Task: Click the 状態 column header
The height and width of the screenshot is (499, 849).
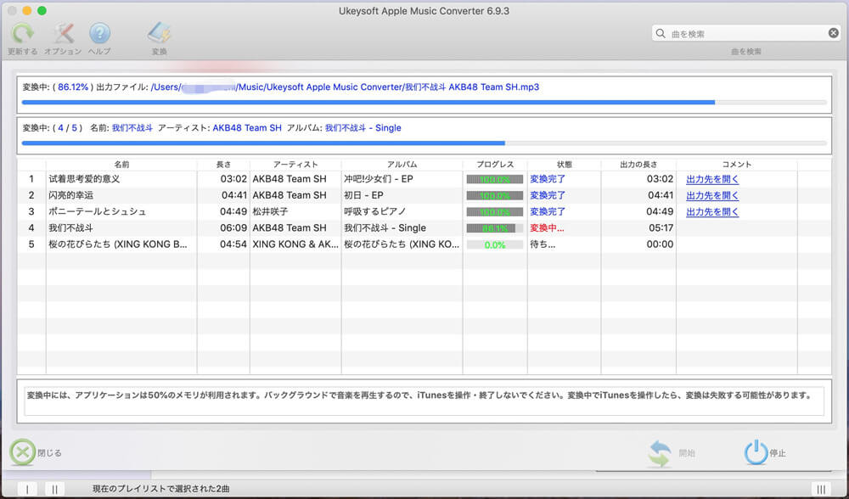Action: [565, 164]
